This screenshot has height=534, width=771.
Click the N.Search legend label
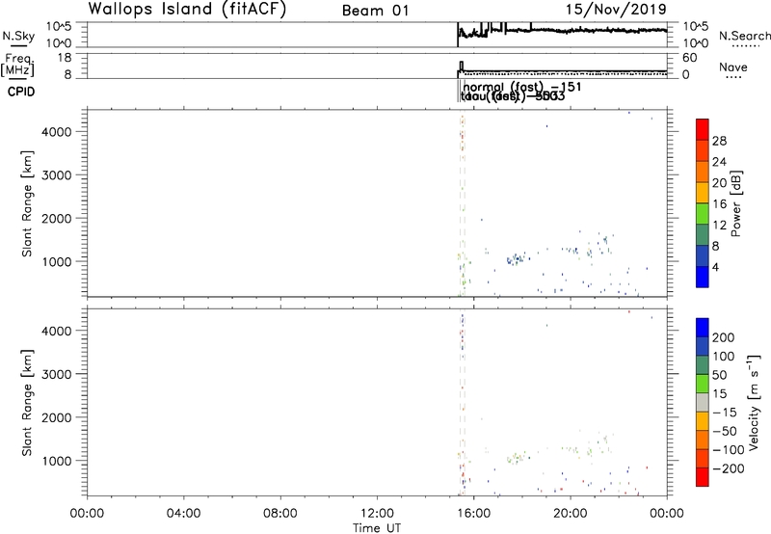(x=744, y=36)
